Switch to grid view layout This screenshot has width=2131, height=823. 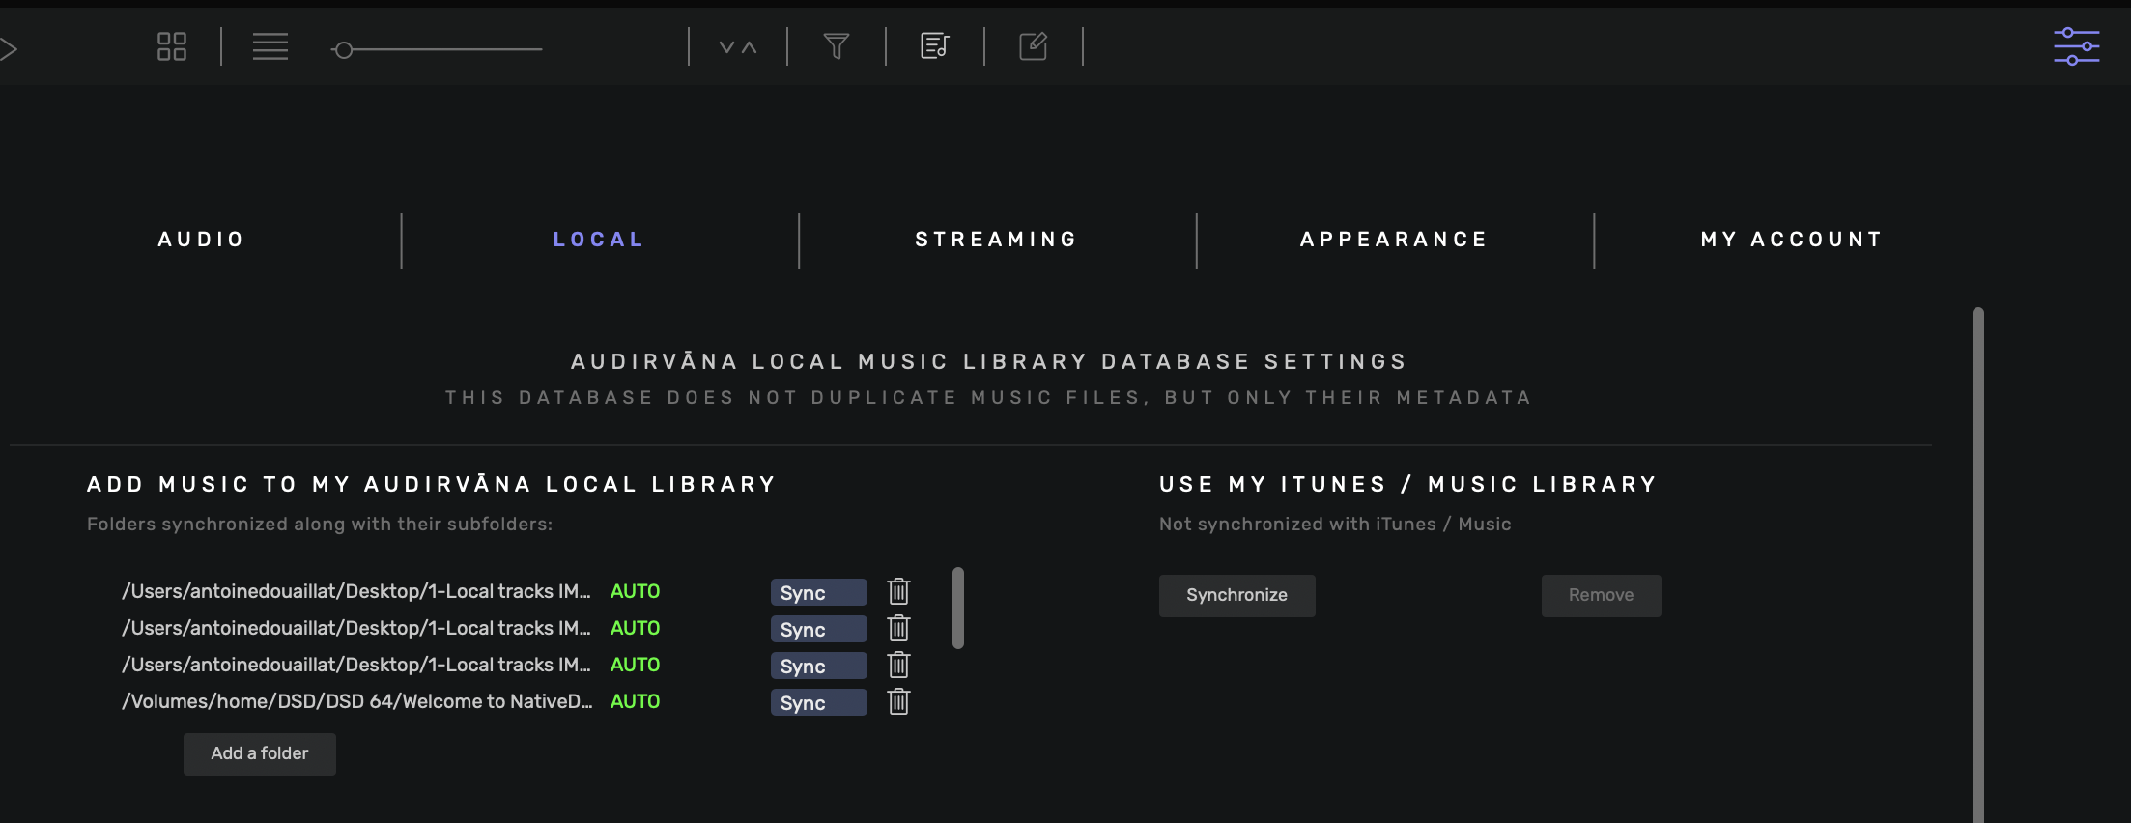(x=172, y=46)
